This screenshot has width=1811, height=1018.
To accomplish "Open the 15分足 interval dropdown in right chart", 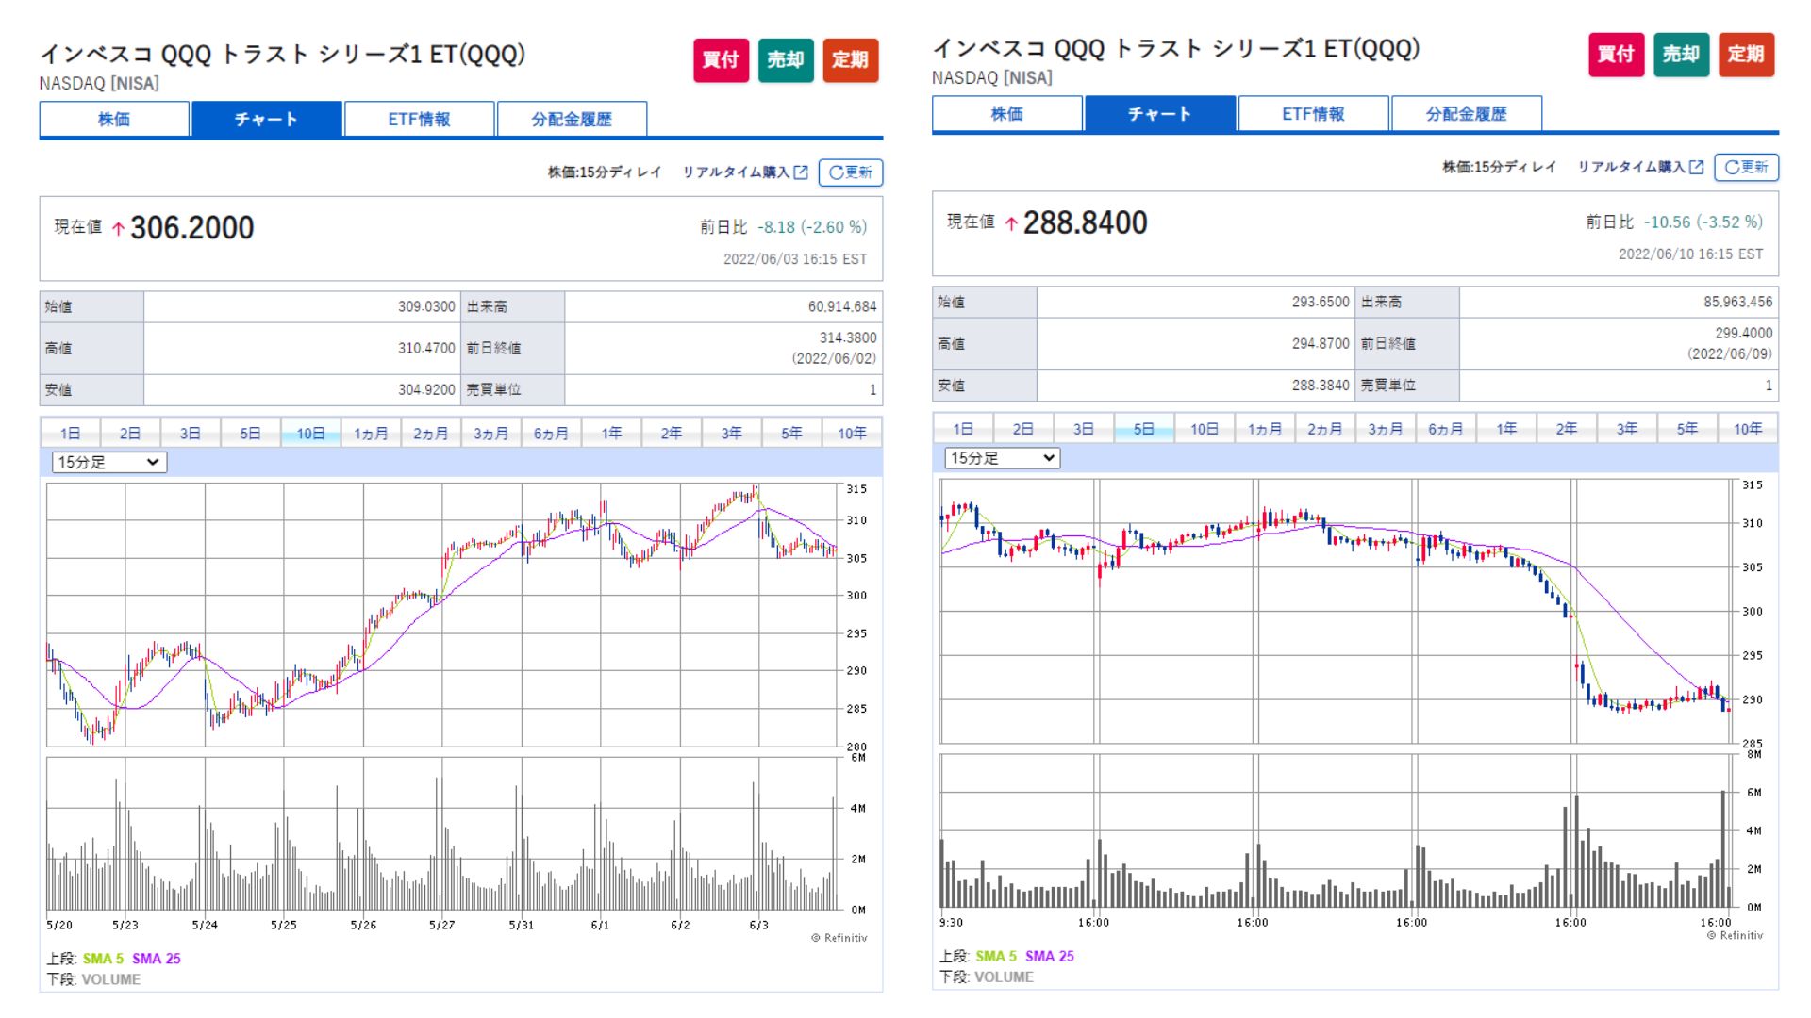I will tap(1003, 458).
